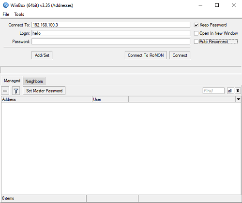The width and height of the screenshot is (242, 203).
Task: Sort by the Address column header
Action: click(46, 99)
